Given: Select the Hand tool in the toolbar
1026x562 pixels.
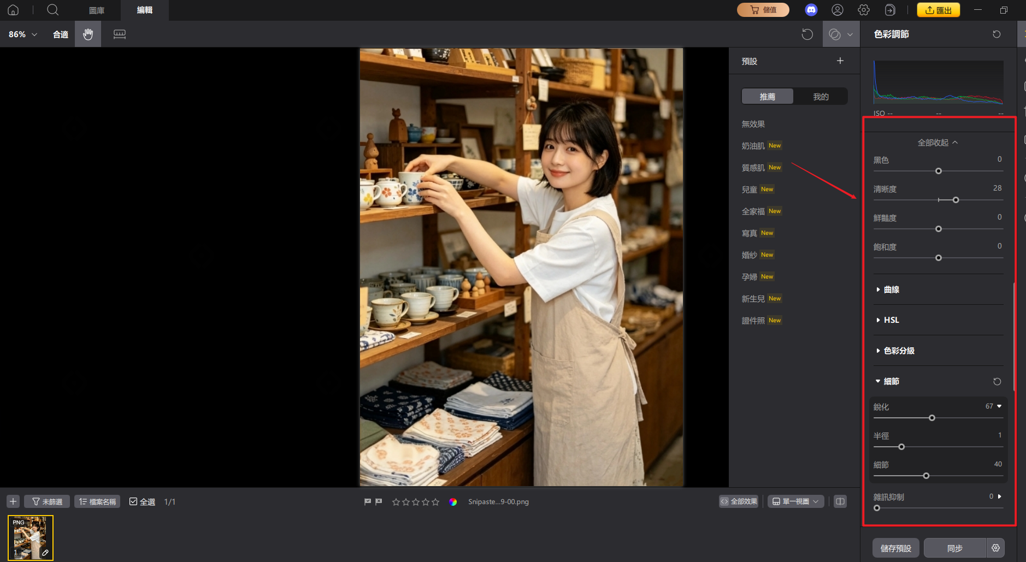Looking at the screenshot, I should pos(88,34).
